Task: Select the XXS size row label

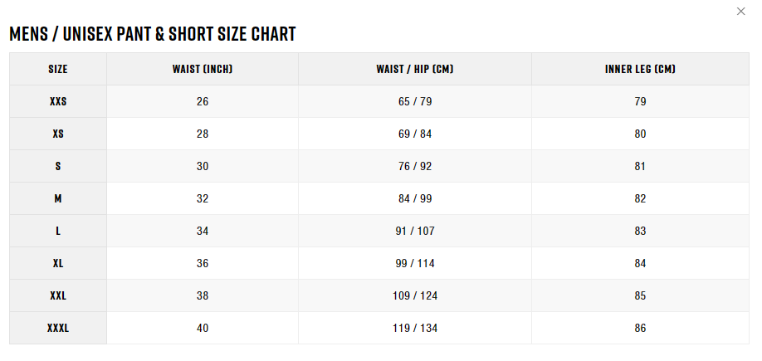Action: coord(58,101)
